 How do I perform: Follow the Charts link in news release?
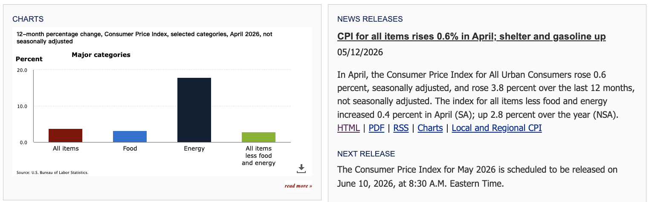(430, 128)
